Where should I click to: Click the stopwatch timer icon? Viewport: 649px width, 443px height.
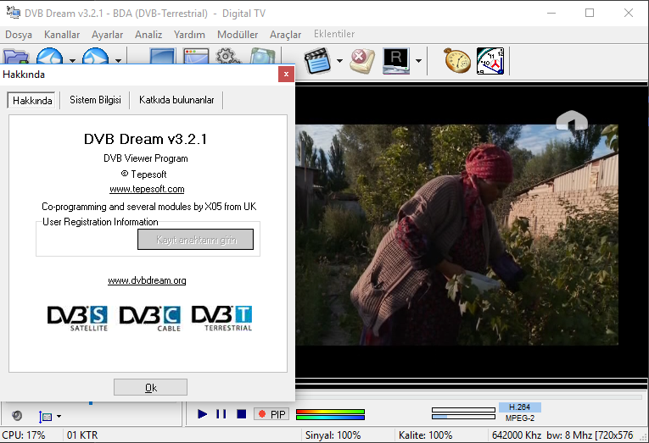click(457, 61)
